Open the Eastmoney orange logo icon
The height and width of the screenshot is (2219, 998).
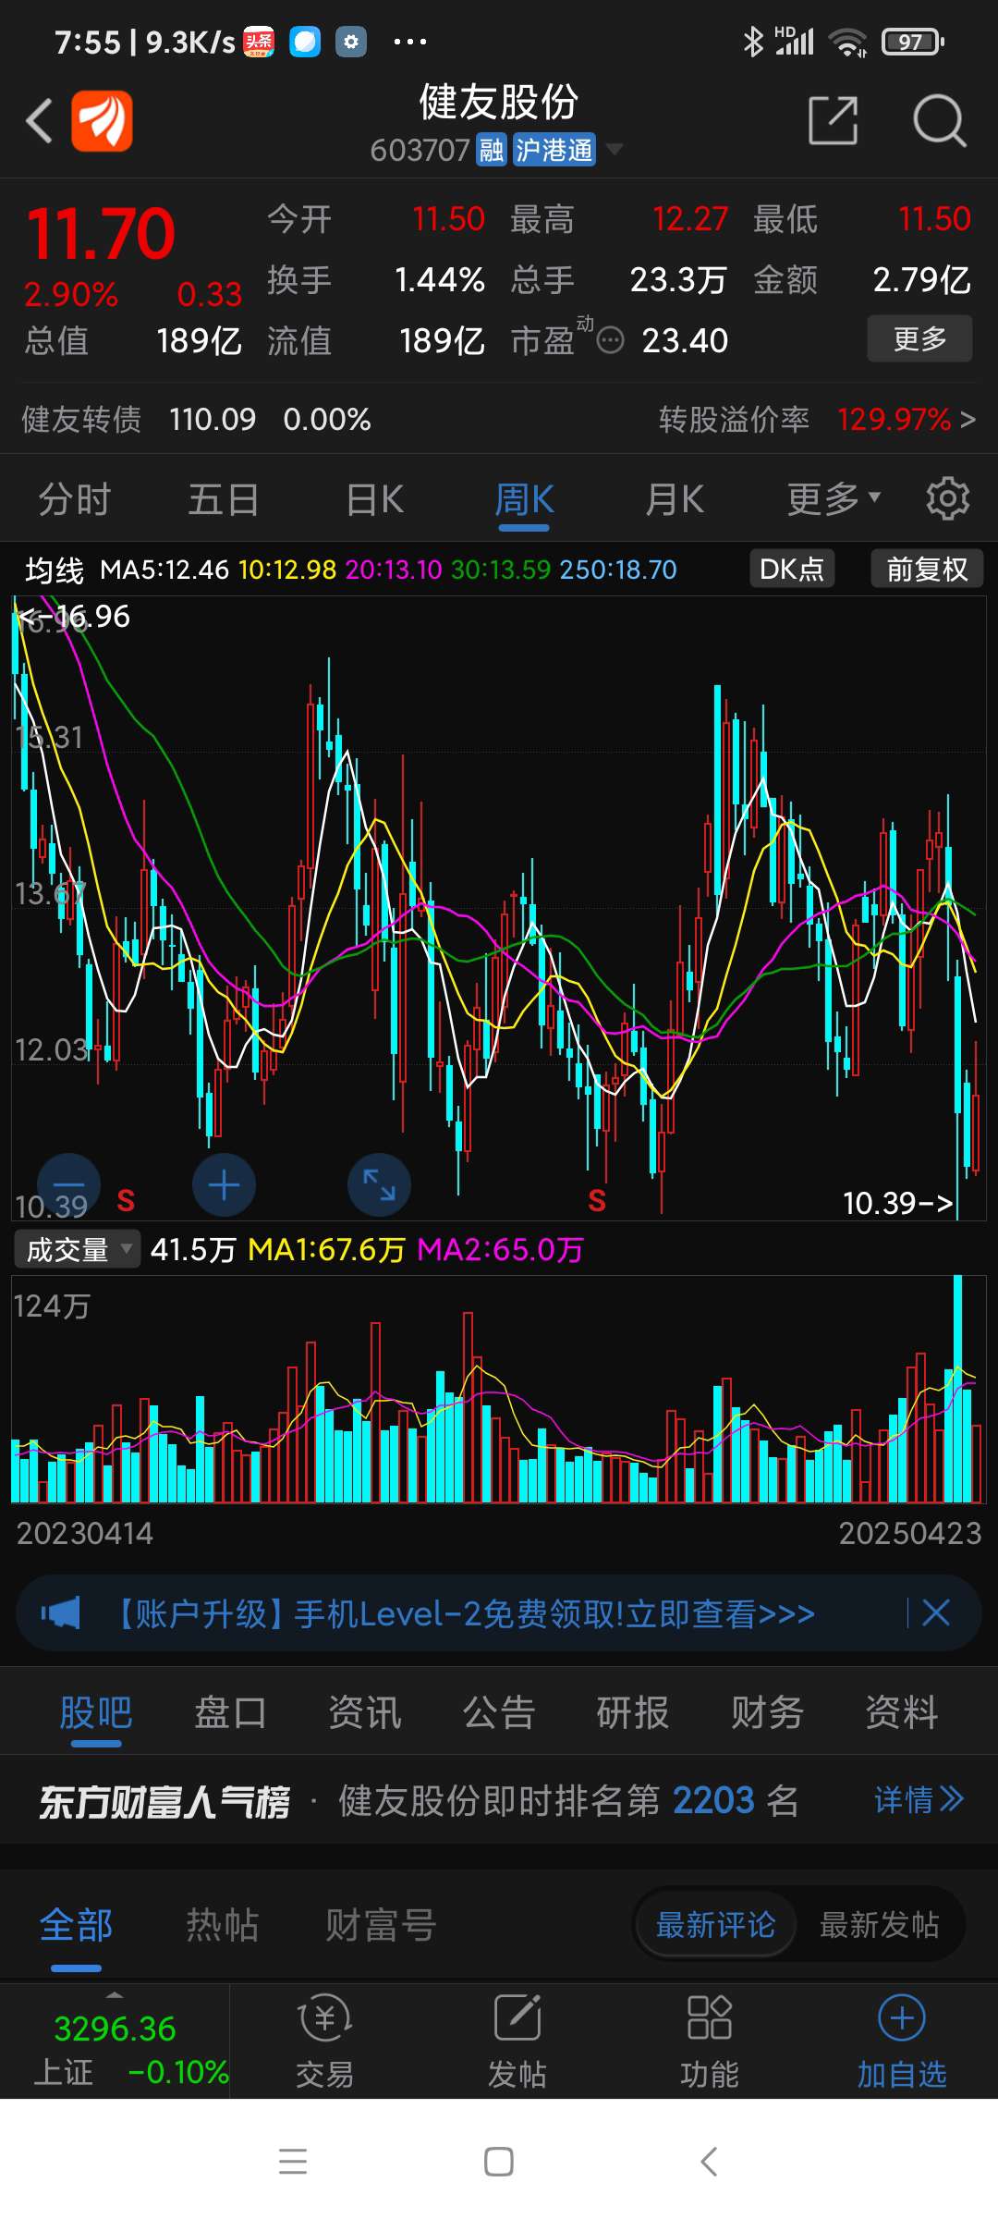(x=103, y=120)
